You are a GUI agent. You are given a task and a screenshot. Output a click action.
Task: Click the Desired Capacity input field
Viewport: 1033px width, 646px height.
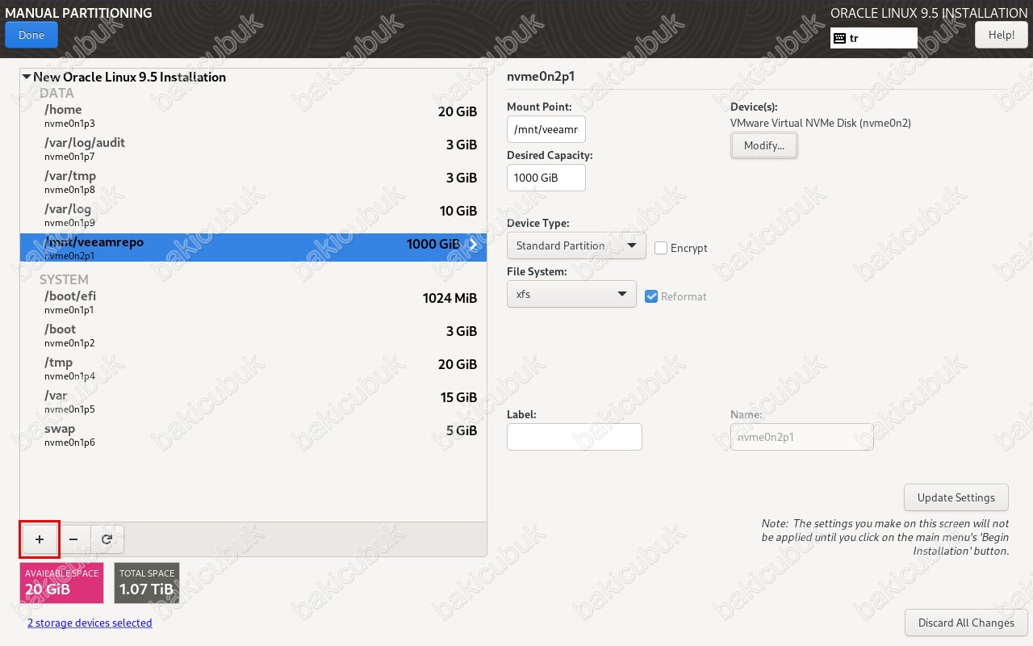546,178
